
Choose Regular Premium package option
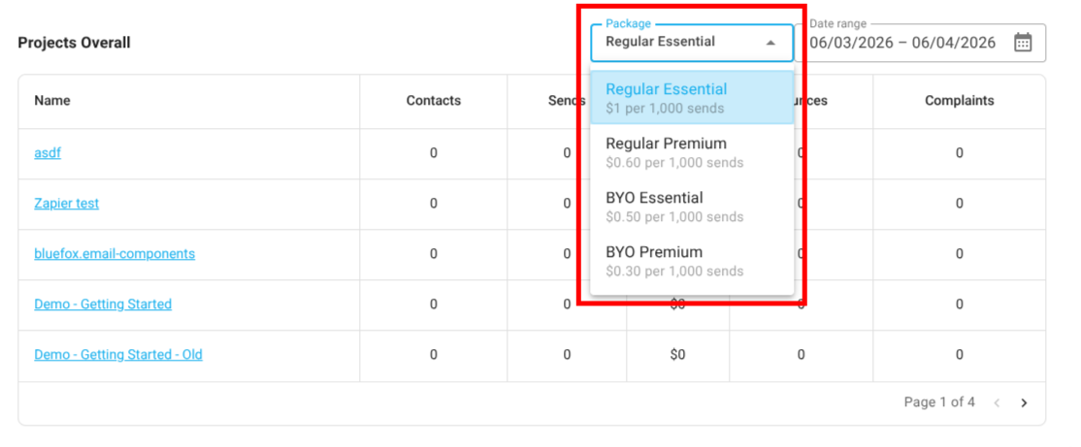691,152
